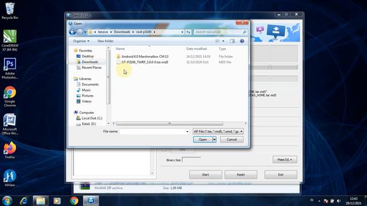Cancel the Open dialog
The width and height of the screenshot is (367, 206).
pos(232,140)
